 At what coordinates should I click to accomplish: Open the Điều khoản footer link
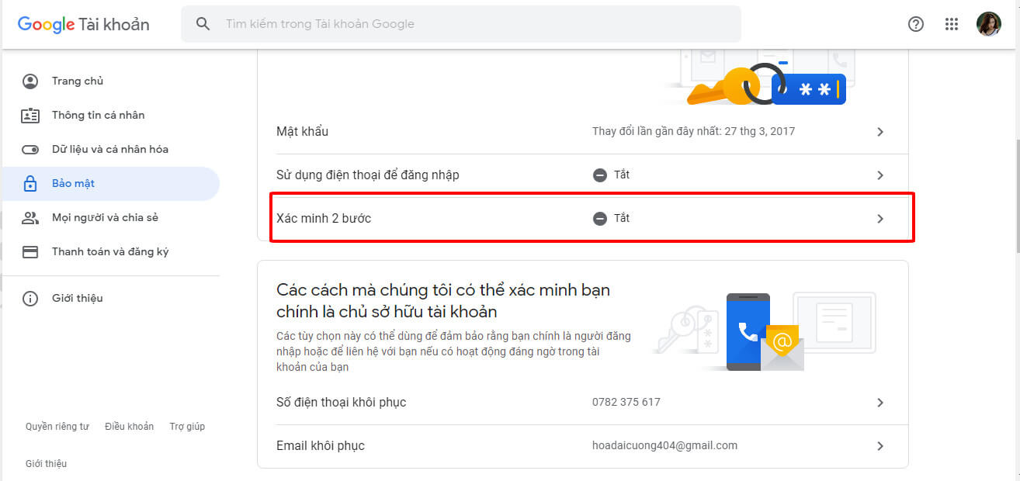coord(129,427)
